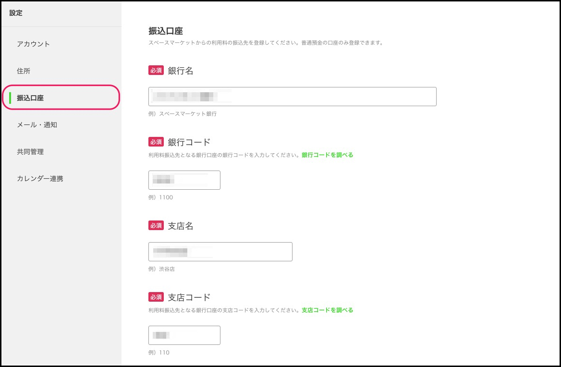This screenshot has width=561, height=367.
Task: Click the 例）スペースマーケット銀行 hint text
Action: (x=183, y=114)
